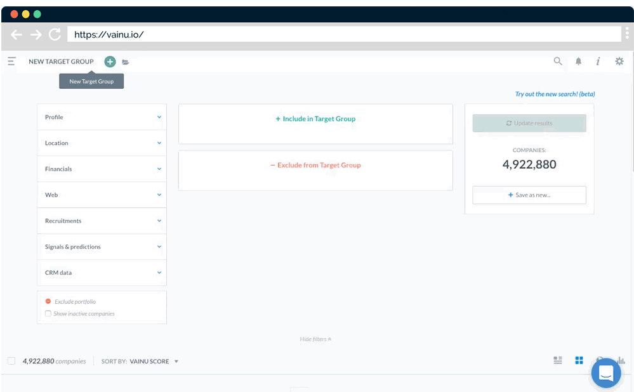Image resolution: width=634 pixels, height=392 pixels.
Task: Expand the Financials filter section
Action: click(x=102, y=169)
